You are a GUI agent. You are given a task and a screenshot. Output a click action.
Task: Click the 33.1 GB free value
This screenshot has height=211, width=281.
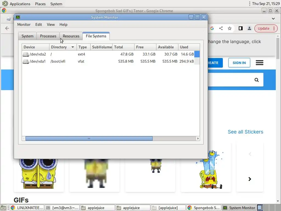click(149, 54)
